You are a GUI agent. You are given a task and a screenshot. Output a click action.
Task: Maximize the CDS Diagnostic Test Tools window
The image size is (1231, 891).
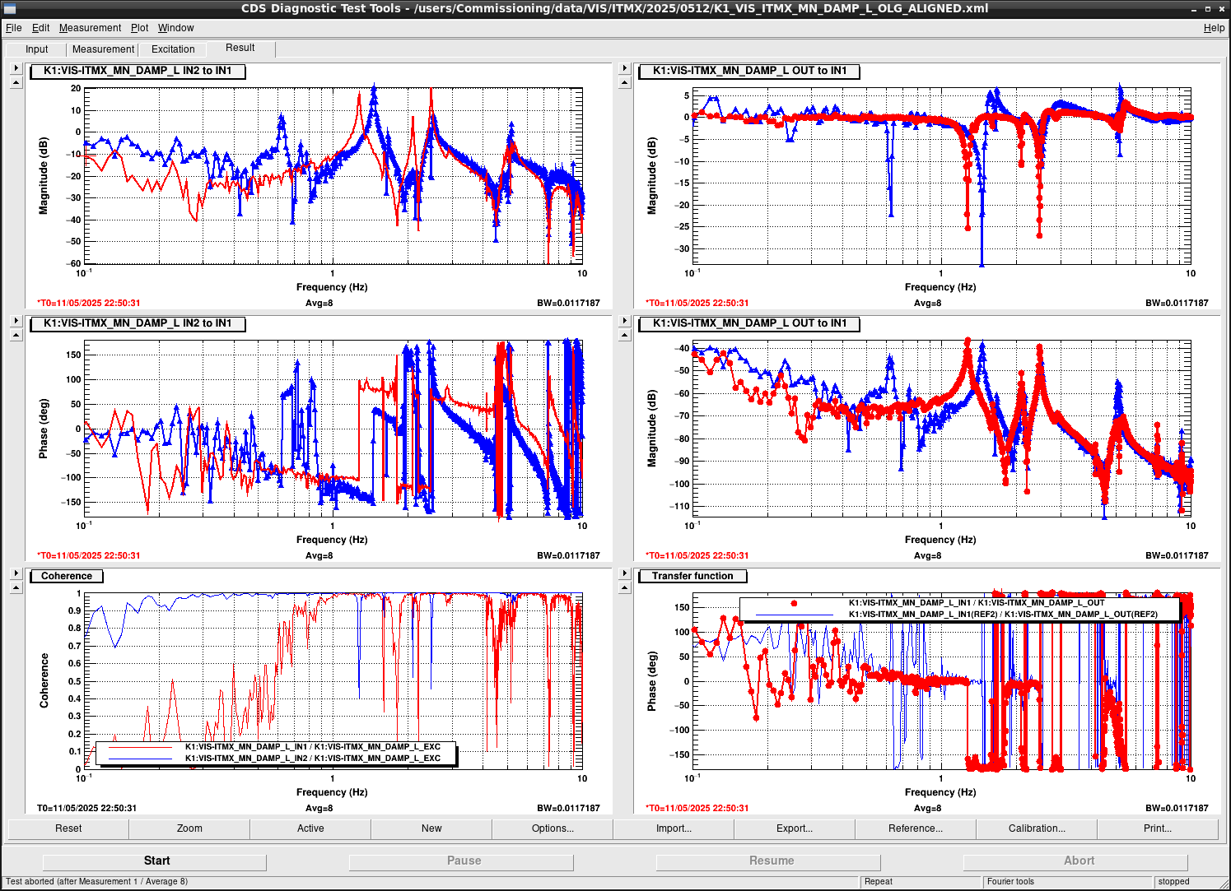[x=1208, y=8]
